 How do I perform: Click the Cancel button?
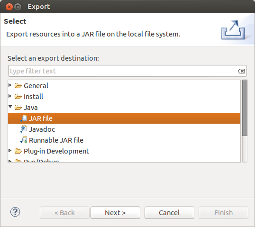point(169,212)
